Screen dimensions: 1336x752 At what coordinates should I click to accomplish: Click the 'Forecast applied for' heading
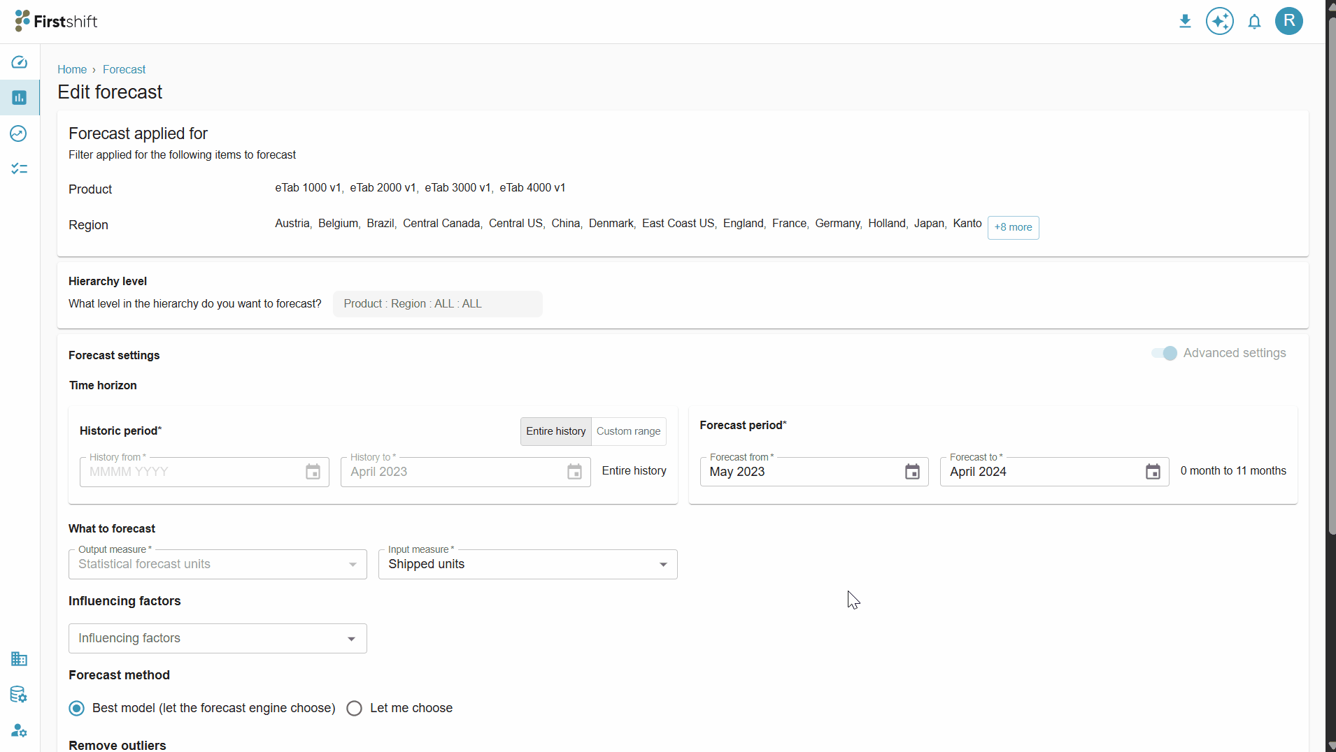click(x=138, y=133)
